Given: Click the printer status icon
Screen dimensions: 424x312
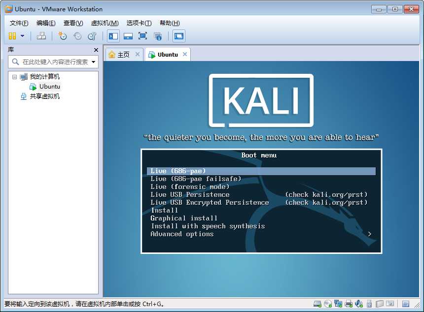Looking at the screenshot, I should pyautogui.click(x=349, y=304).
